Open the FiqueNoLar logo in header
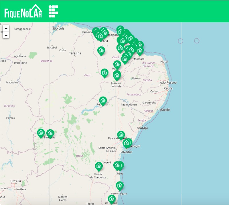Viewport: 229px width, 205px height. (23, 11)
